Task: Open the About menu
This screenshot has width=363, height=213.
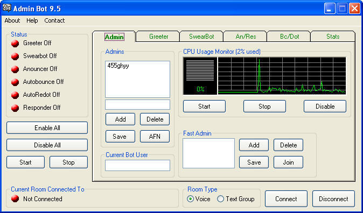Action: coord(12,20)
